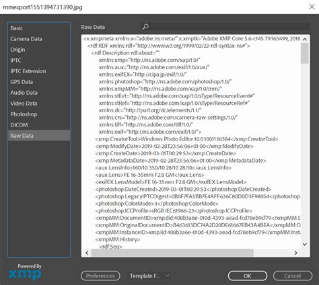Click the Raw Data panel heading
319x285 pixels.
(93, 27)
